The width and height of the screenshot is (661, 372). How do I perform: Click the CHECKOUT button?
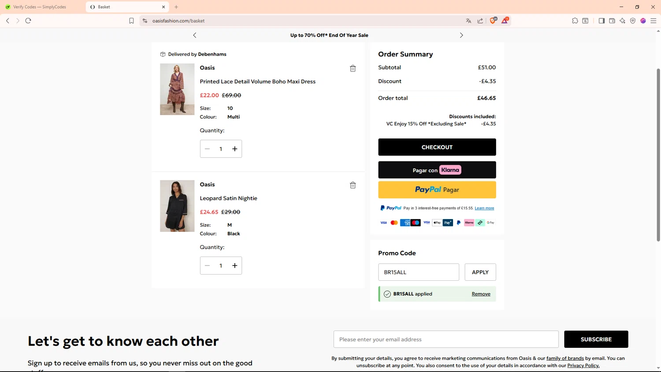(x=437, y=147)
